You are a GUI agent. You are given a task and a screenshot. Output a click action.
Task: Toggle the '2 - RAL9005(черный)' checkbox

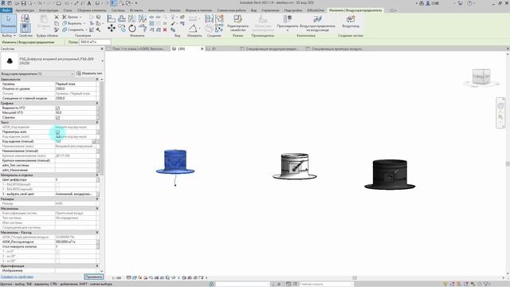[57, 189]
